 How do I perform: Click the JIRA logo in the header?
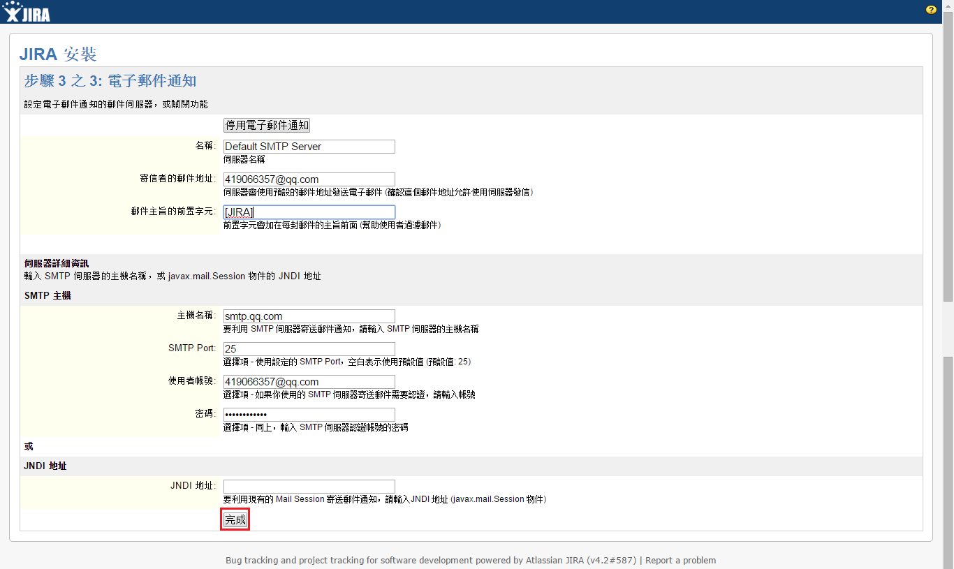[27, 11]
